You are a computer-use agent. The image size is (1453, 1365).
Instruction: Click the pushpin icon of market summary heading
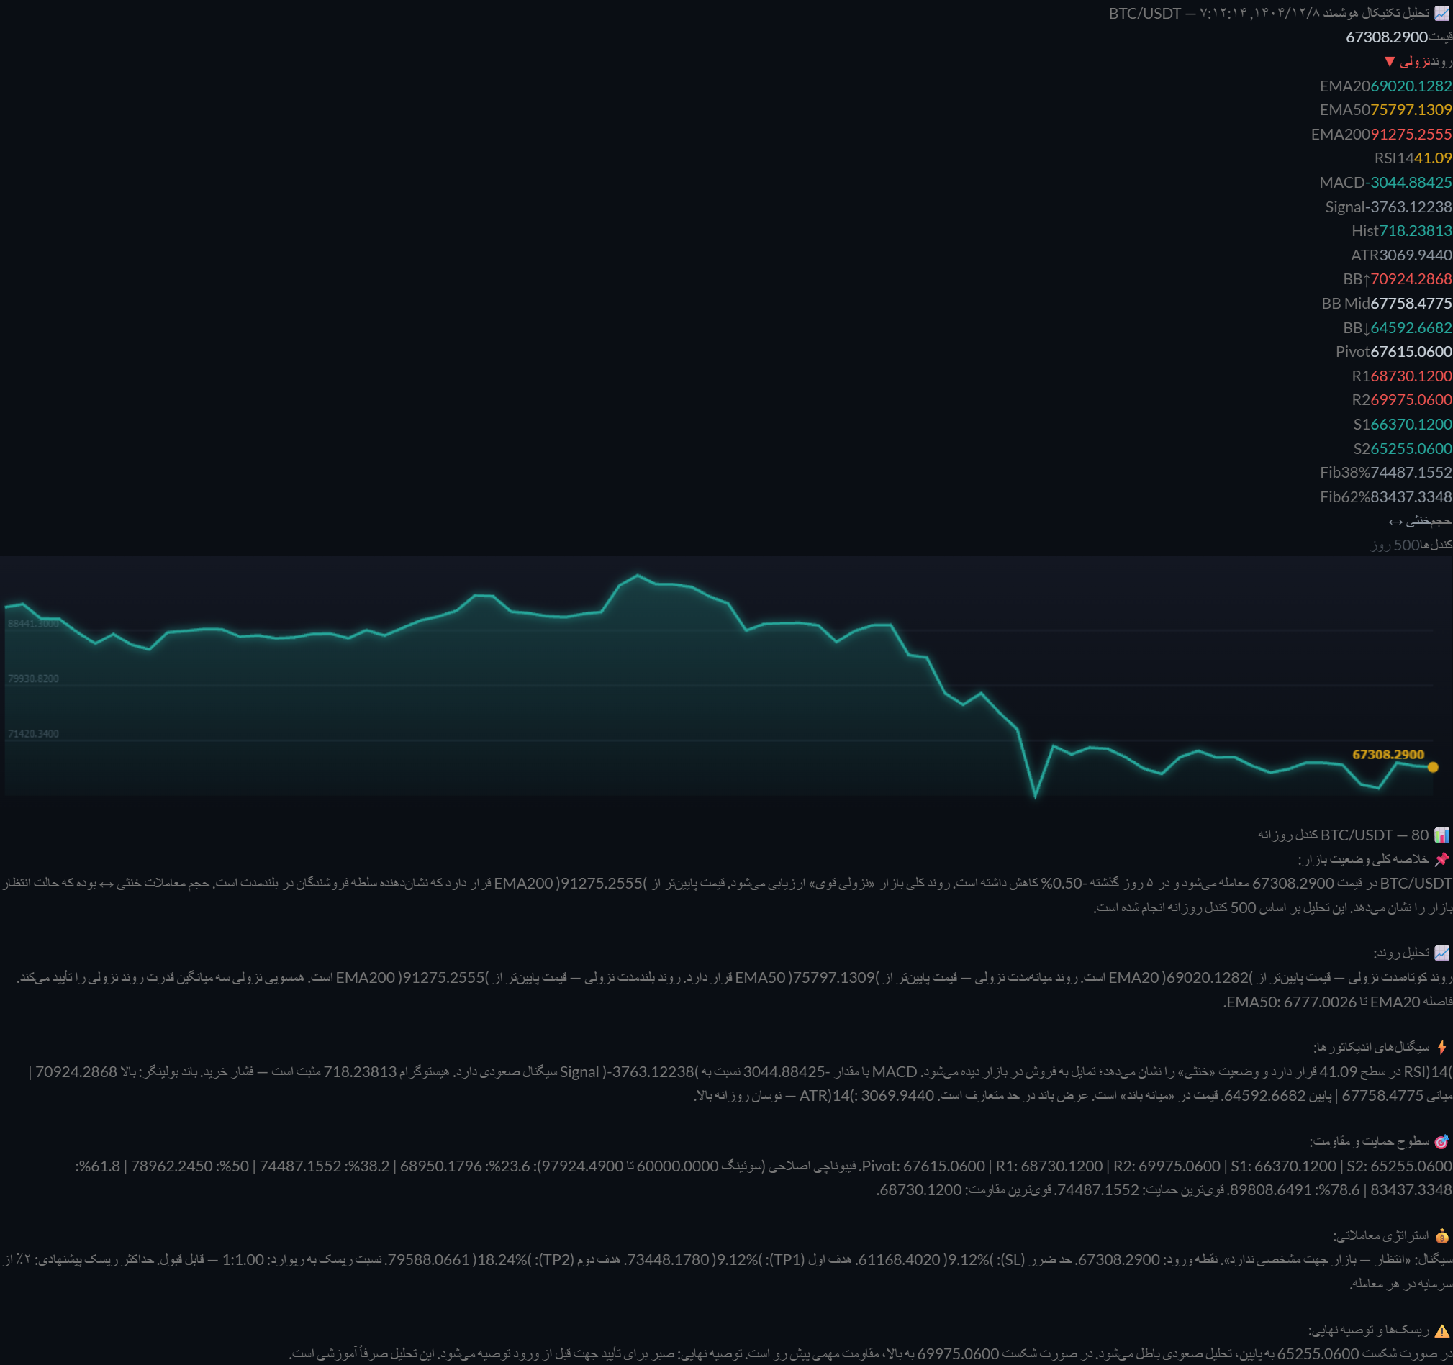1441,858
